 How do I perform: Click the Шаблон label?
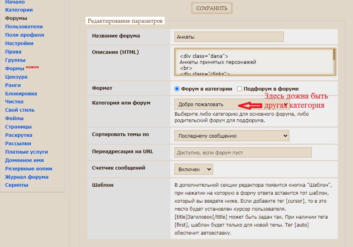tap(103, 185)
